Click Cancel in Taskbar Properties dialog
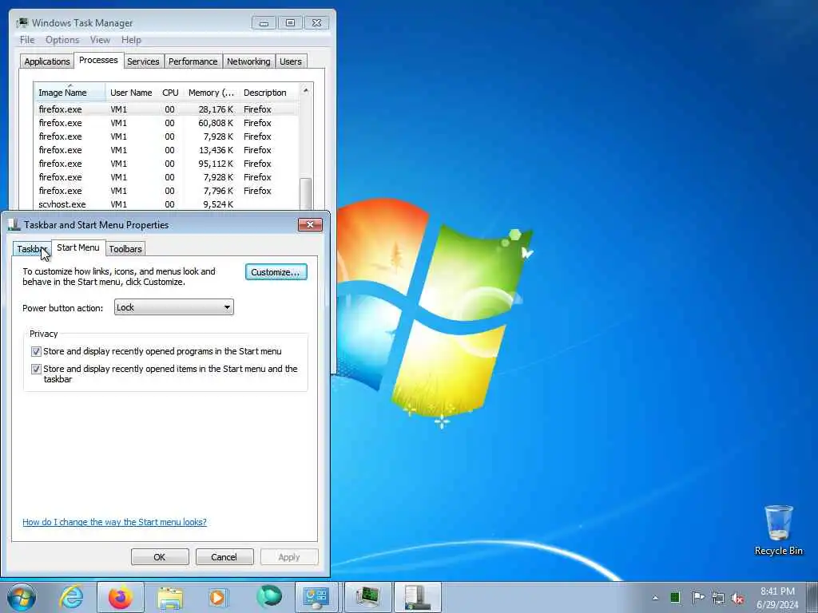 click(x=224, y=556)
